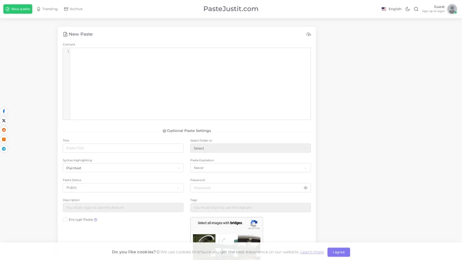This screenshot has height=260, width=462.
Task: Open the English language selector
Action: pos(391,9)
